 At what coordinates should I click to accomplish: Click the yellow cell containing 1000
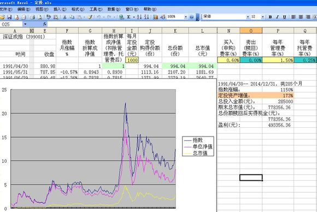[132, 60]
